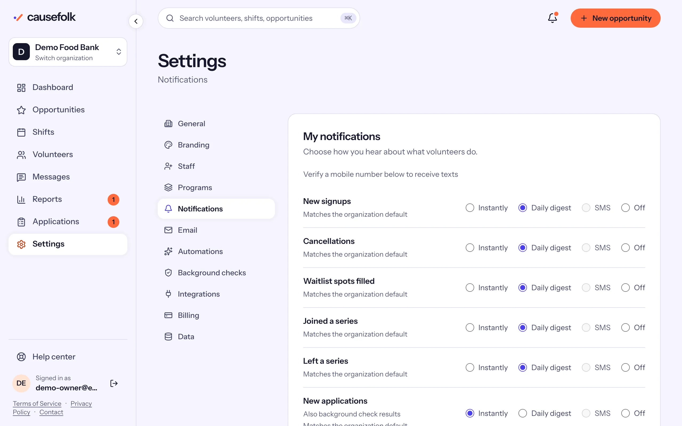Click the DE user avatar
Viewport: 682px width, 426px height.
pos(21,383)
